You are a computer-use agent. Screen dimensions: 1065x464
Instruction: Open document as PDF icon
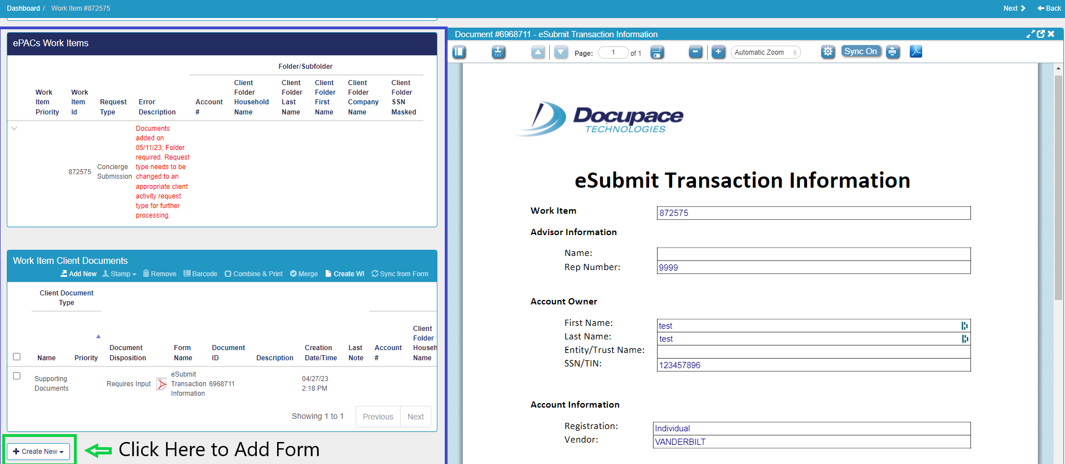916,52
